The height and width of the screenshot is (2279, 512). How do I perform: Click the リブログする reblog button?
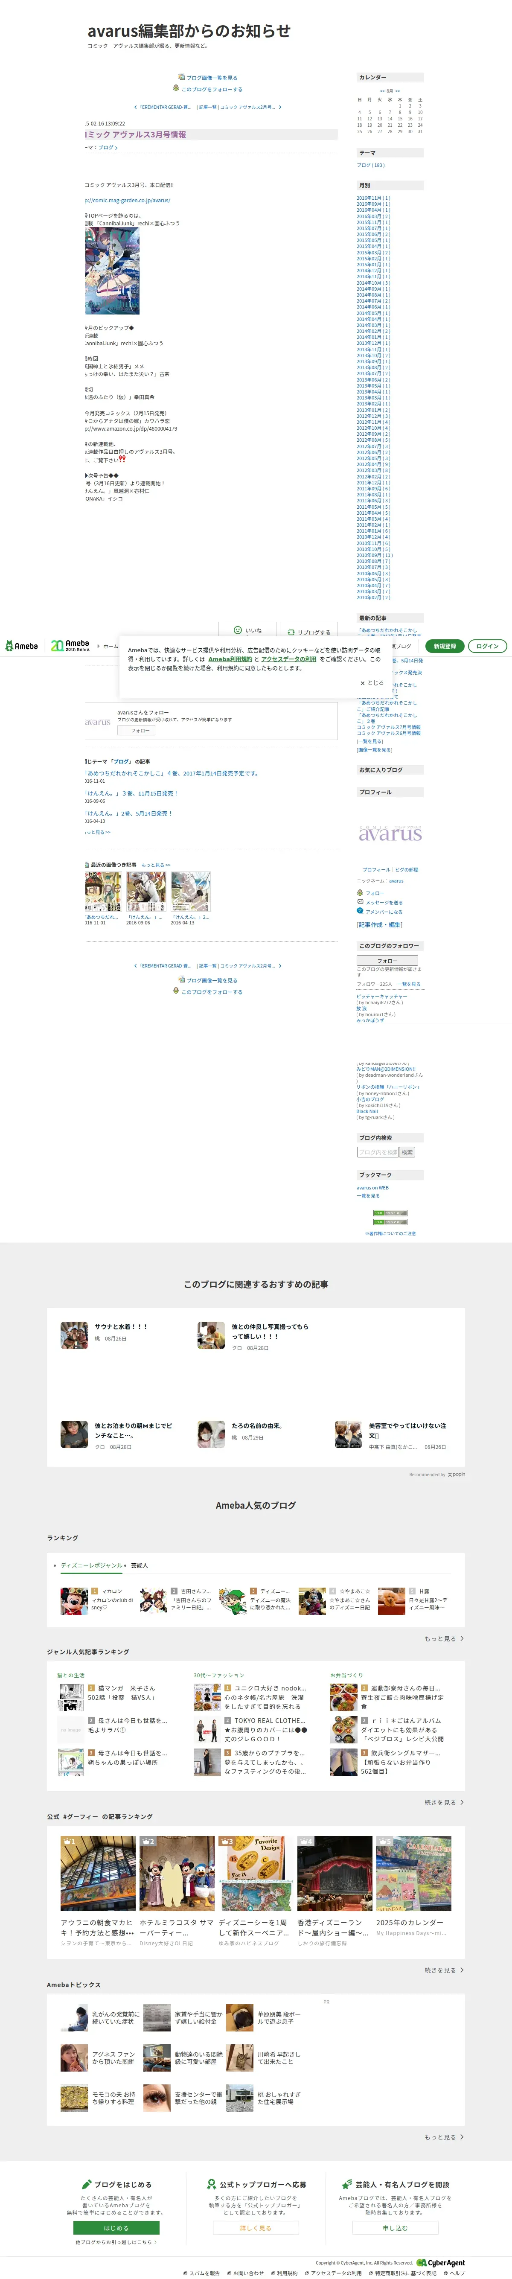point(309,632)
